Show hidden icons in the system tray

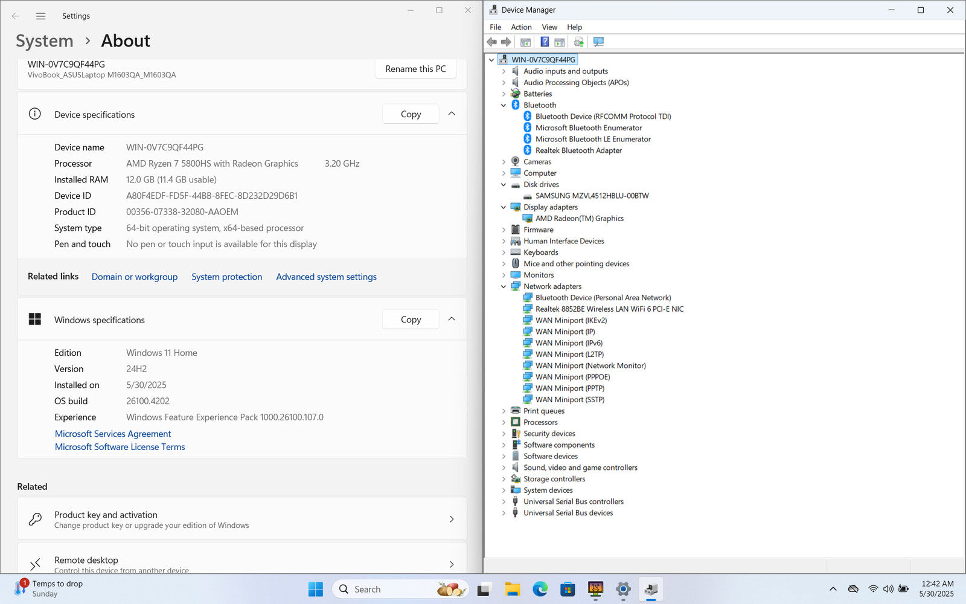833,589
